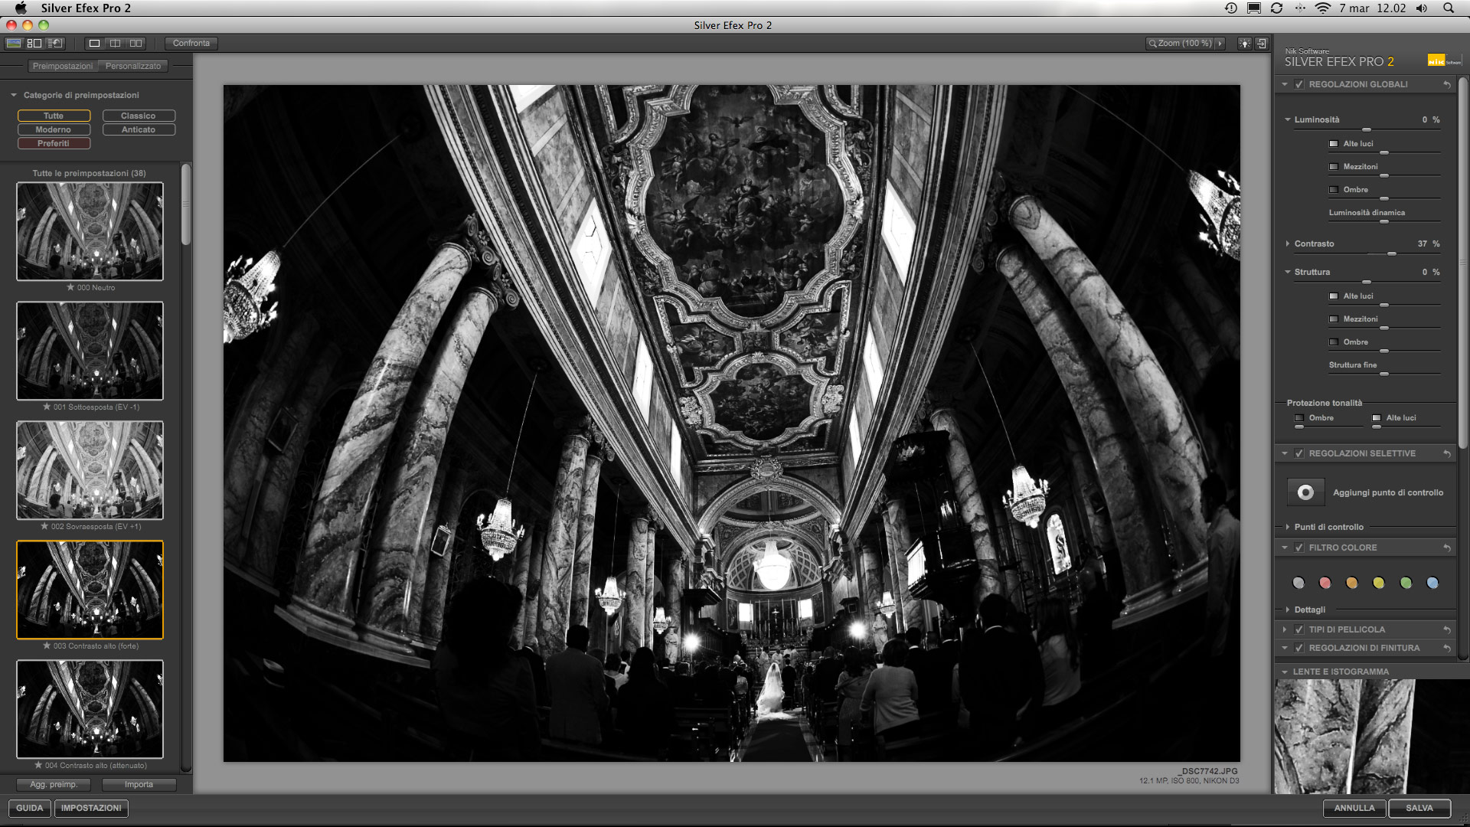Switch to the Personalizzato tab
The width and height of the screenshot is (1470, 827).
coord(133,67)
